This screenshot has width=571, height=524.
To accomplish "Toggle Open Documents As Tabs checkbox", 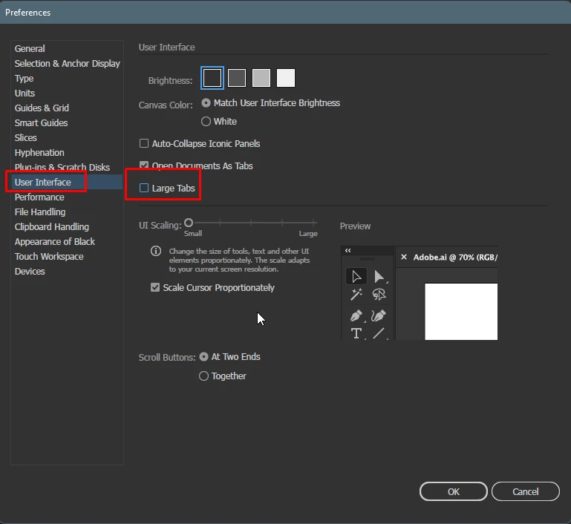I will pos(144,166).
